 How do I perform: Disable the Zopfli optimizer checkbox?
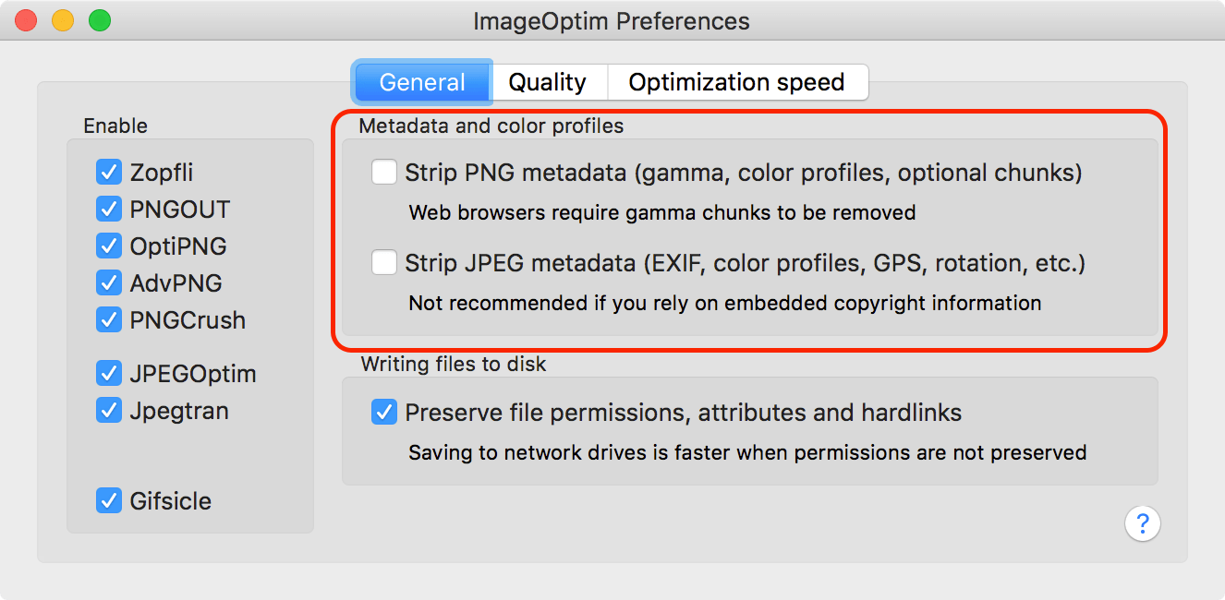tap(109, 173)
